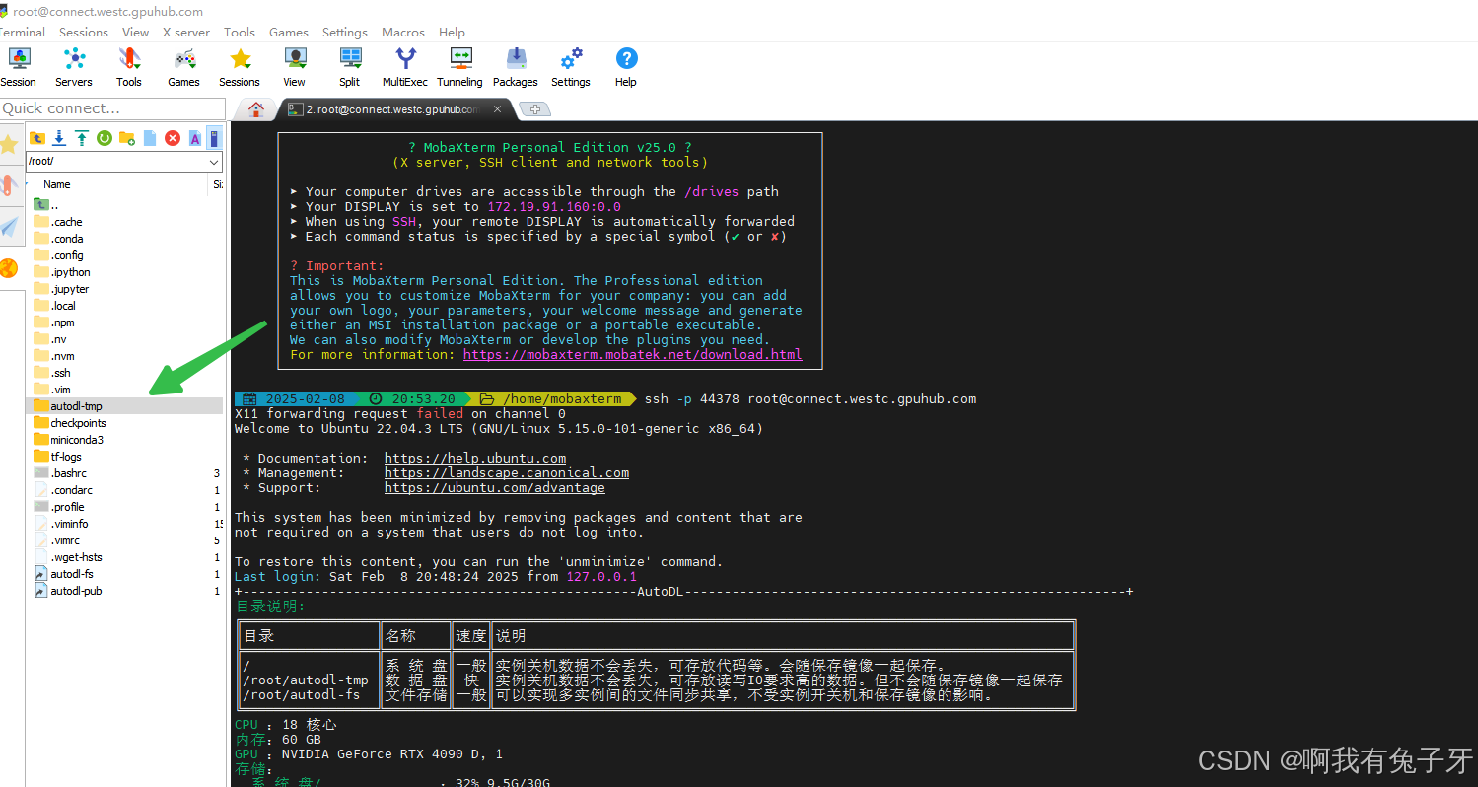Open the Help menu in menu bar
This screenshot has height=787, width=1478.
tap(452, 32)
